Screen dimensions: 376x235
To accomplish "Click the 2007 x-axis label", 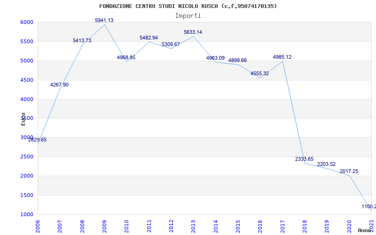I will (60, 227).
